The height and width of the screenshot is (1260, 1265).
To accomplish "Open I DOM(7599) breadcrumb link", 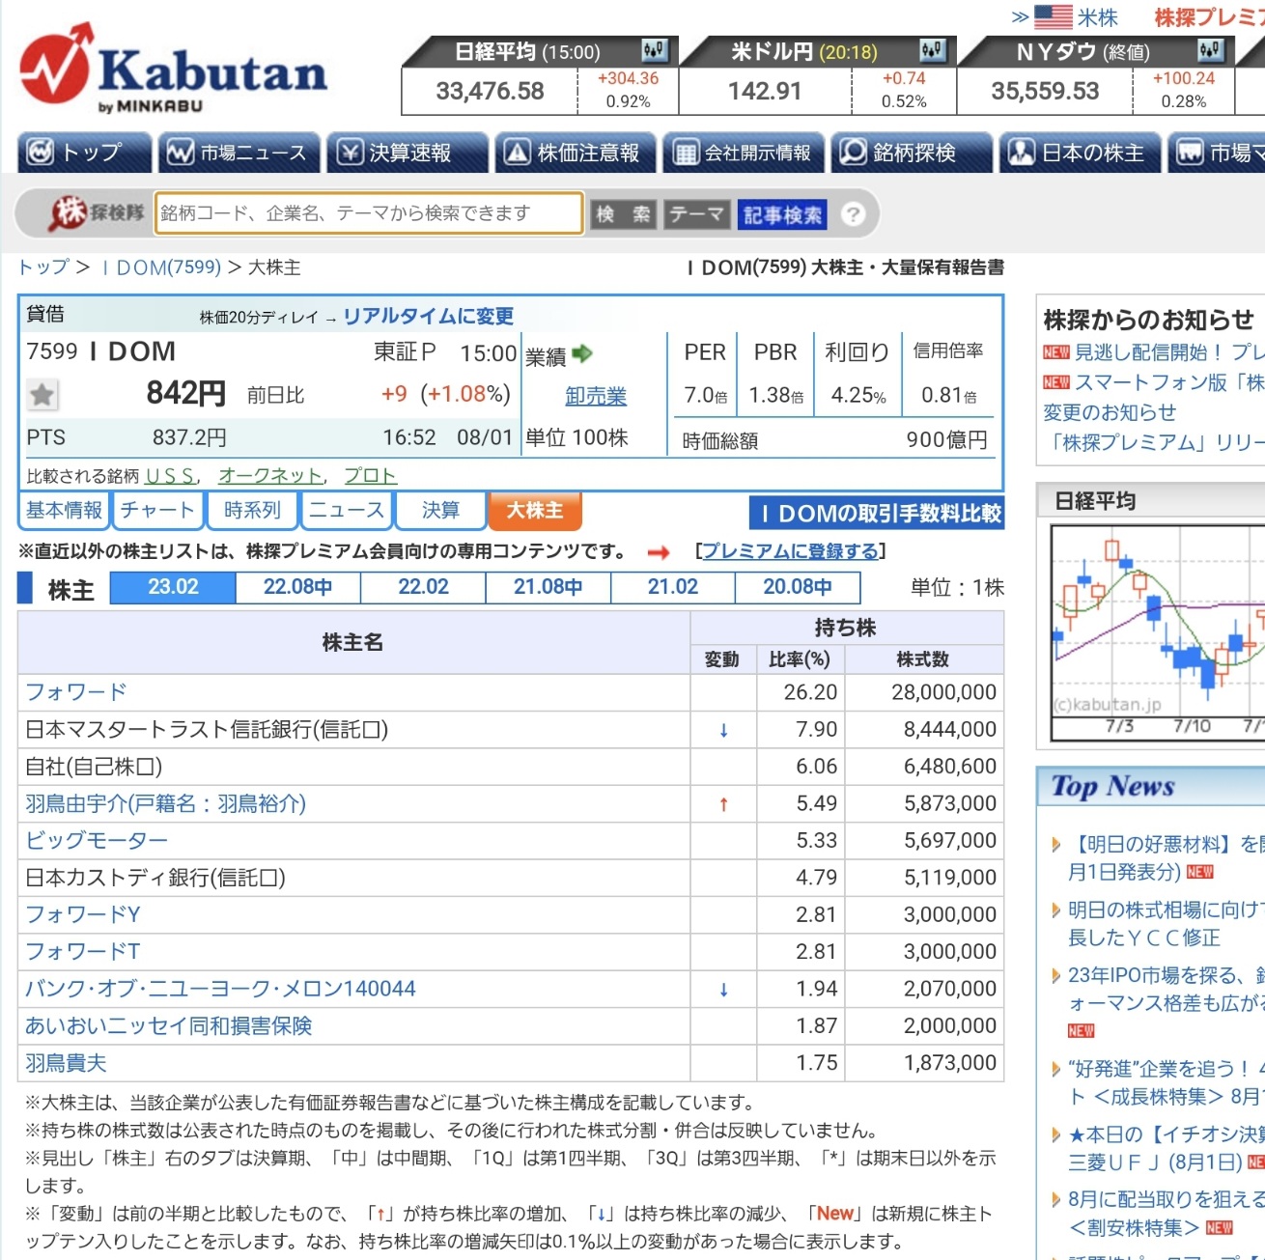I will [x=161, y=267].
